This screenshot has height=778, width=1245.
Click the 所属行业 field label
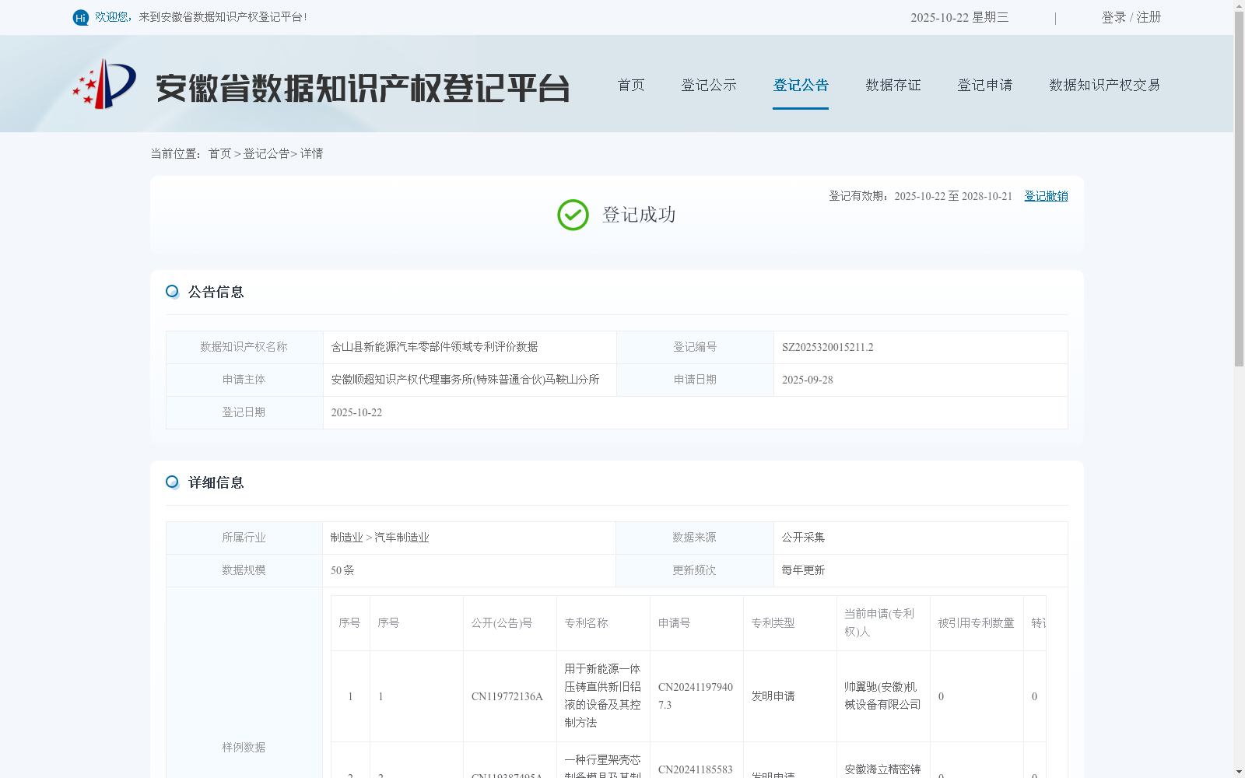(x=244, y=538)
